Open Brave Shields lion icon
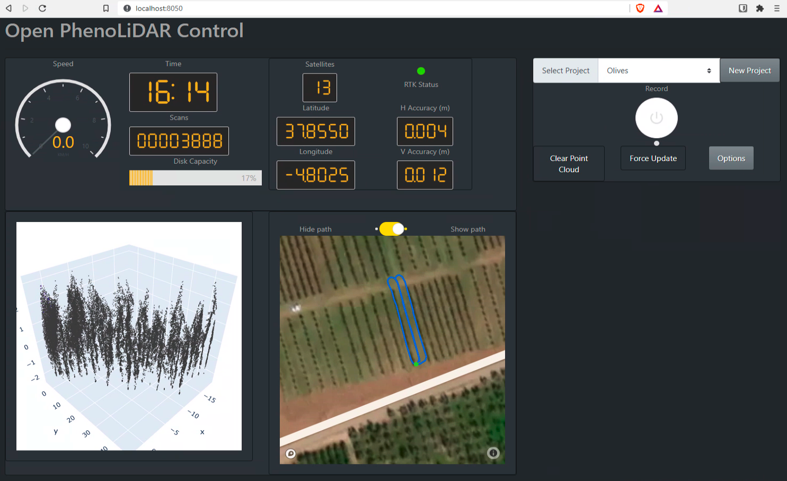The height and width of the screenshot is (481, 787). coord(640,8)
